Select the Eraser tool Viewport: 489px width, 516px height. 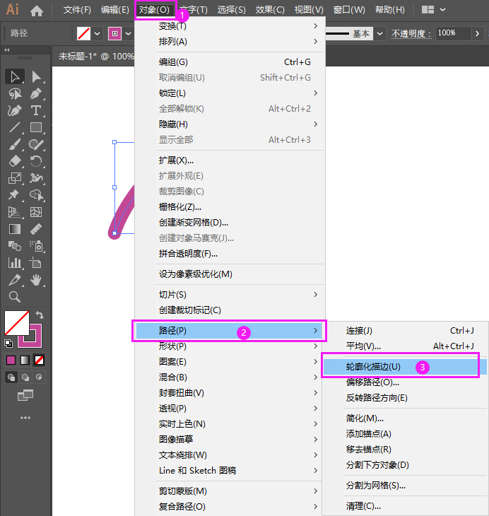point(14,161)
